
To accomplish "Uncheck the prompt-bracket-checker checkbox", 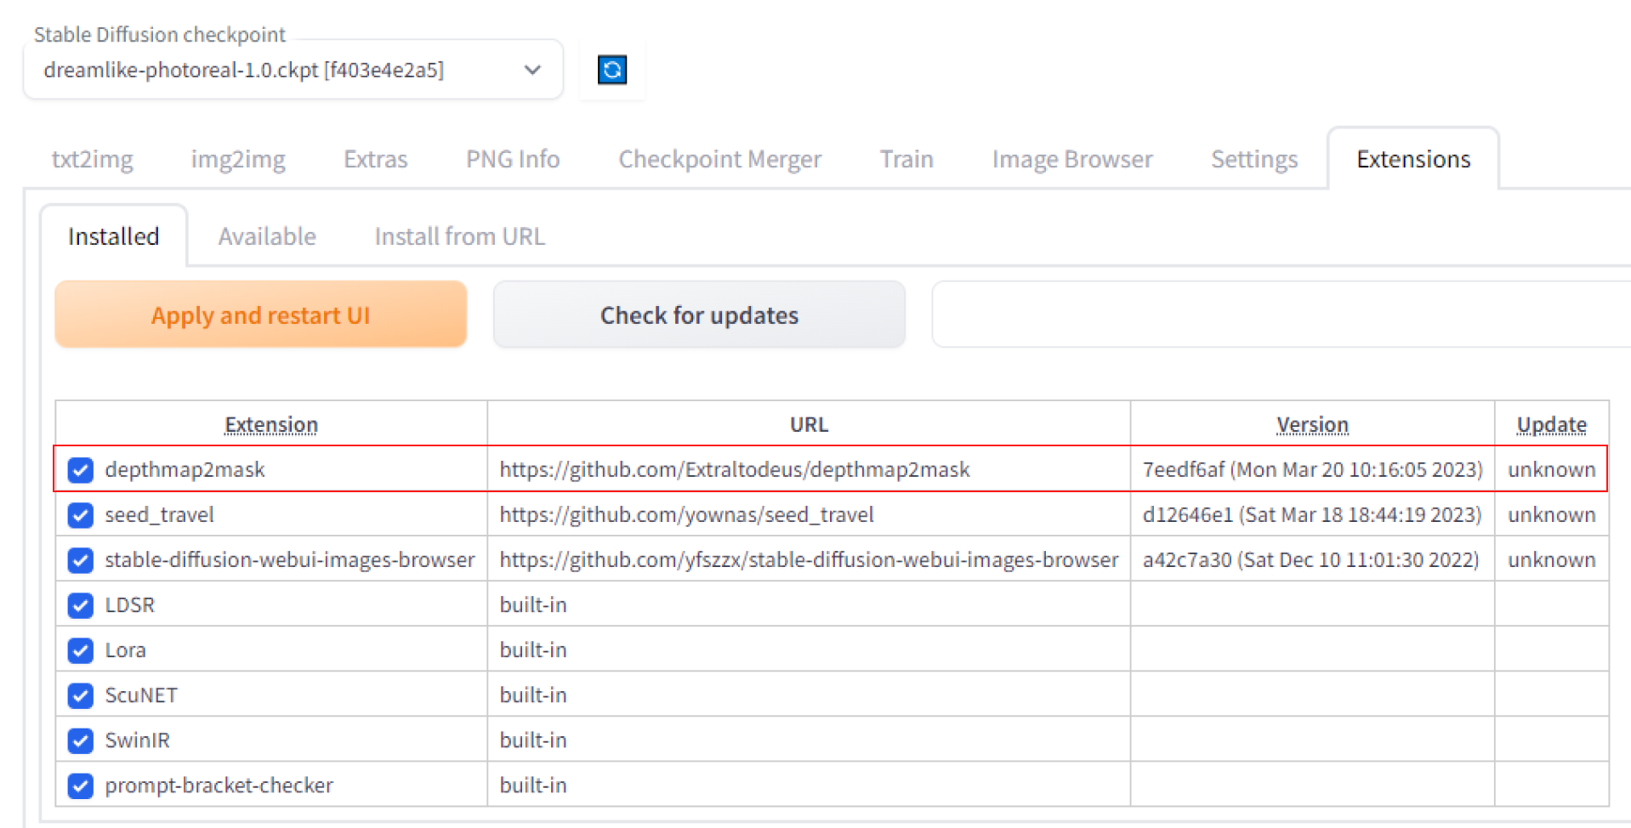I will (81, 785).
